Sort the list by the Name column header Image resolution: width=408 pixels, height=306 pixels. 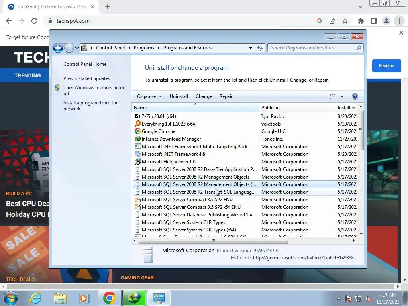coord(195,108)
